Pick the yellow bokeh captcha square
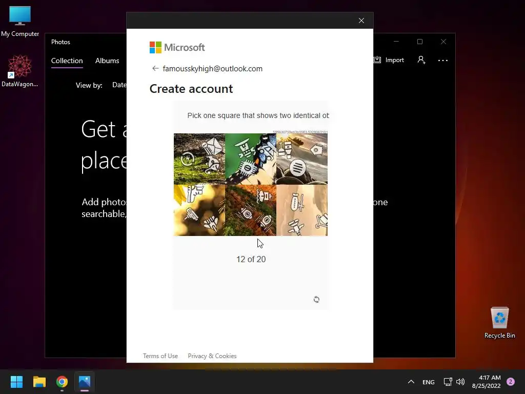 (x=199, y=210)
